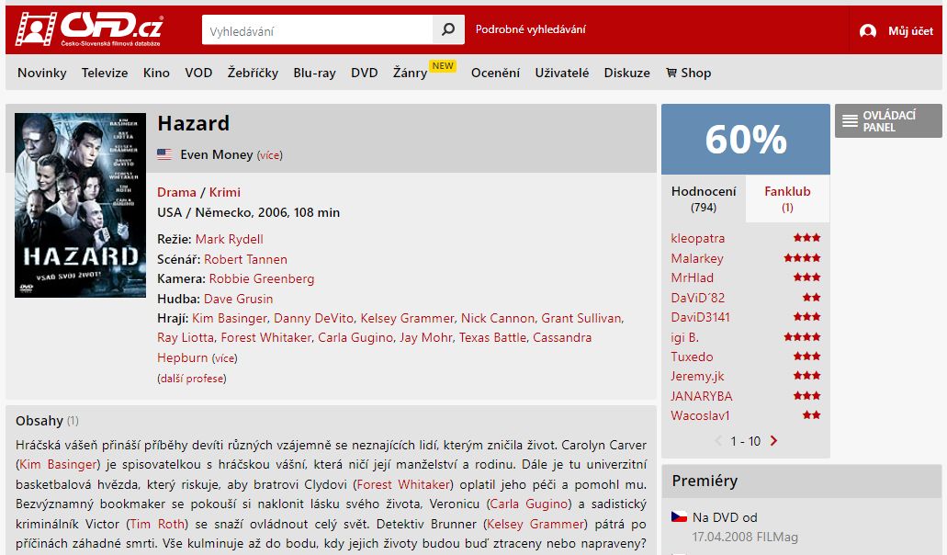947x555 pixels.
Task: Switch to the Fanklub tab
Action: (x=787, y=198)
